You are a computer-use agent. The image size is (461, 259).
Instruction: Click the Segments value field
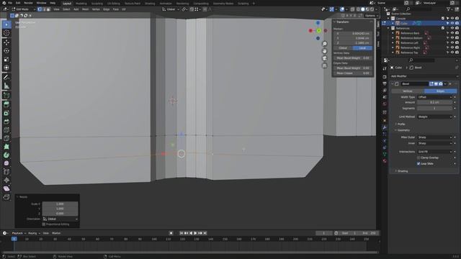435,109
